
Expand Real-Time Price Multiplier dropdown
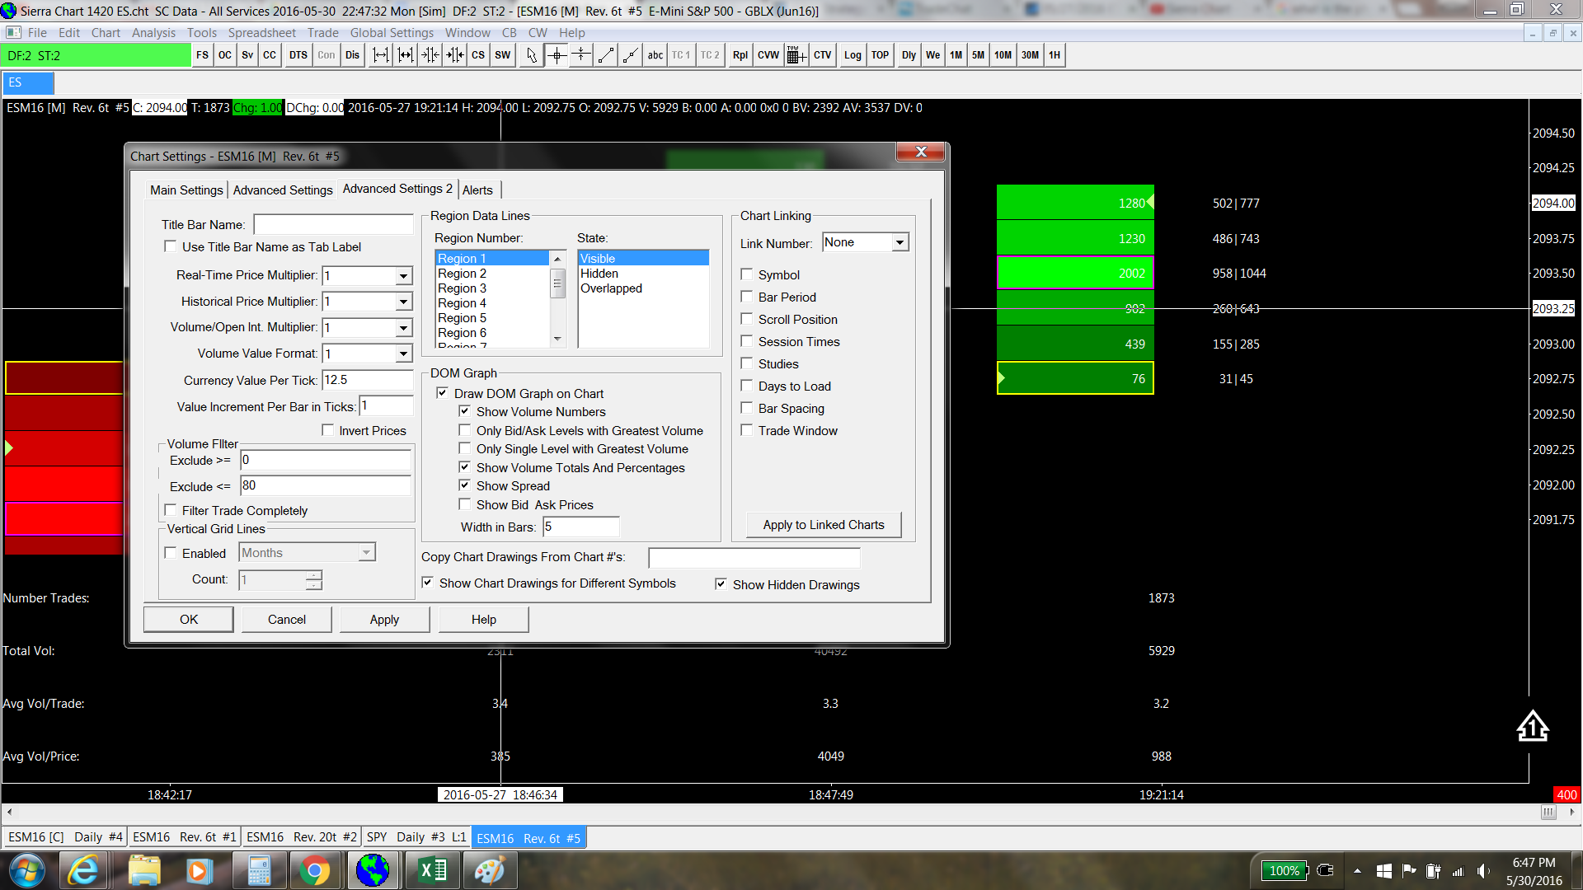tap(403, 276)
